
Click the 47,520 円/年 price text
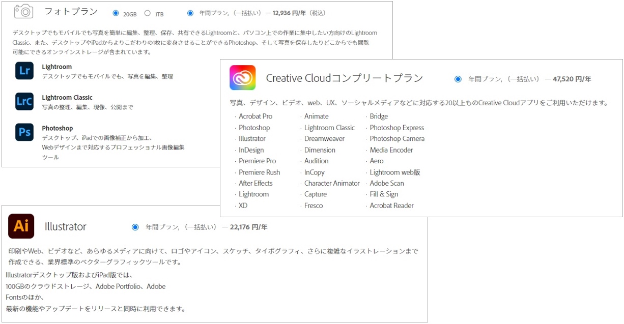572,79
